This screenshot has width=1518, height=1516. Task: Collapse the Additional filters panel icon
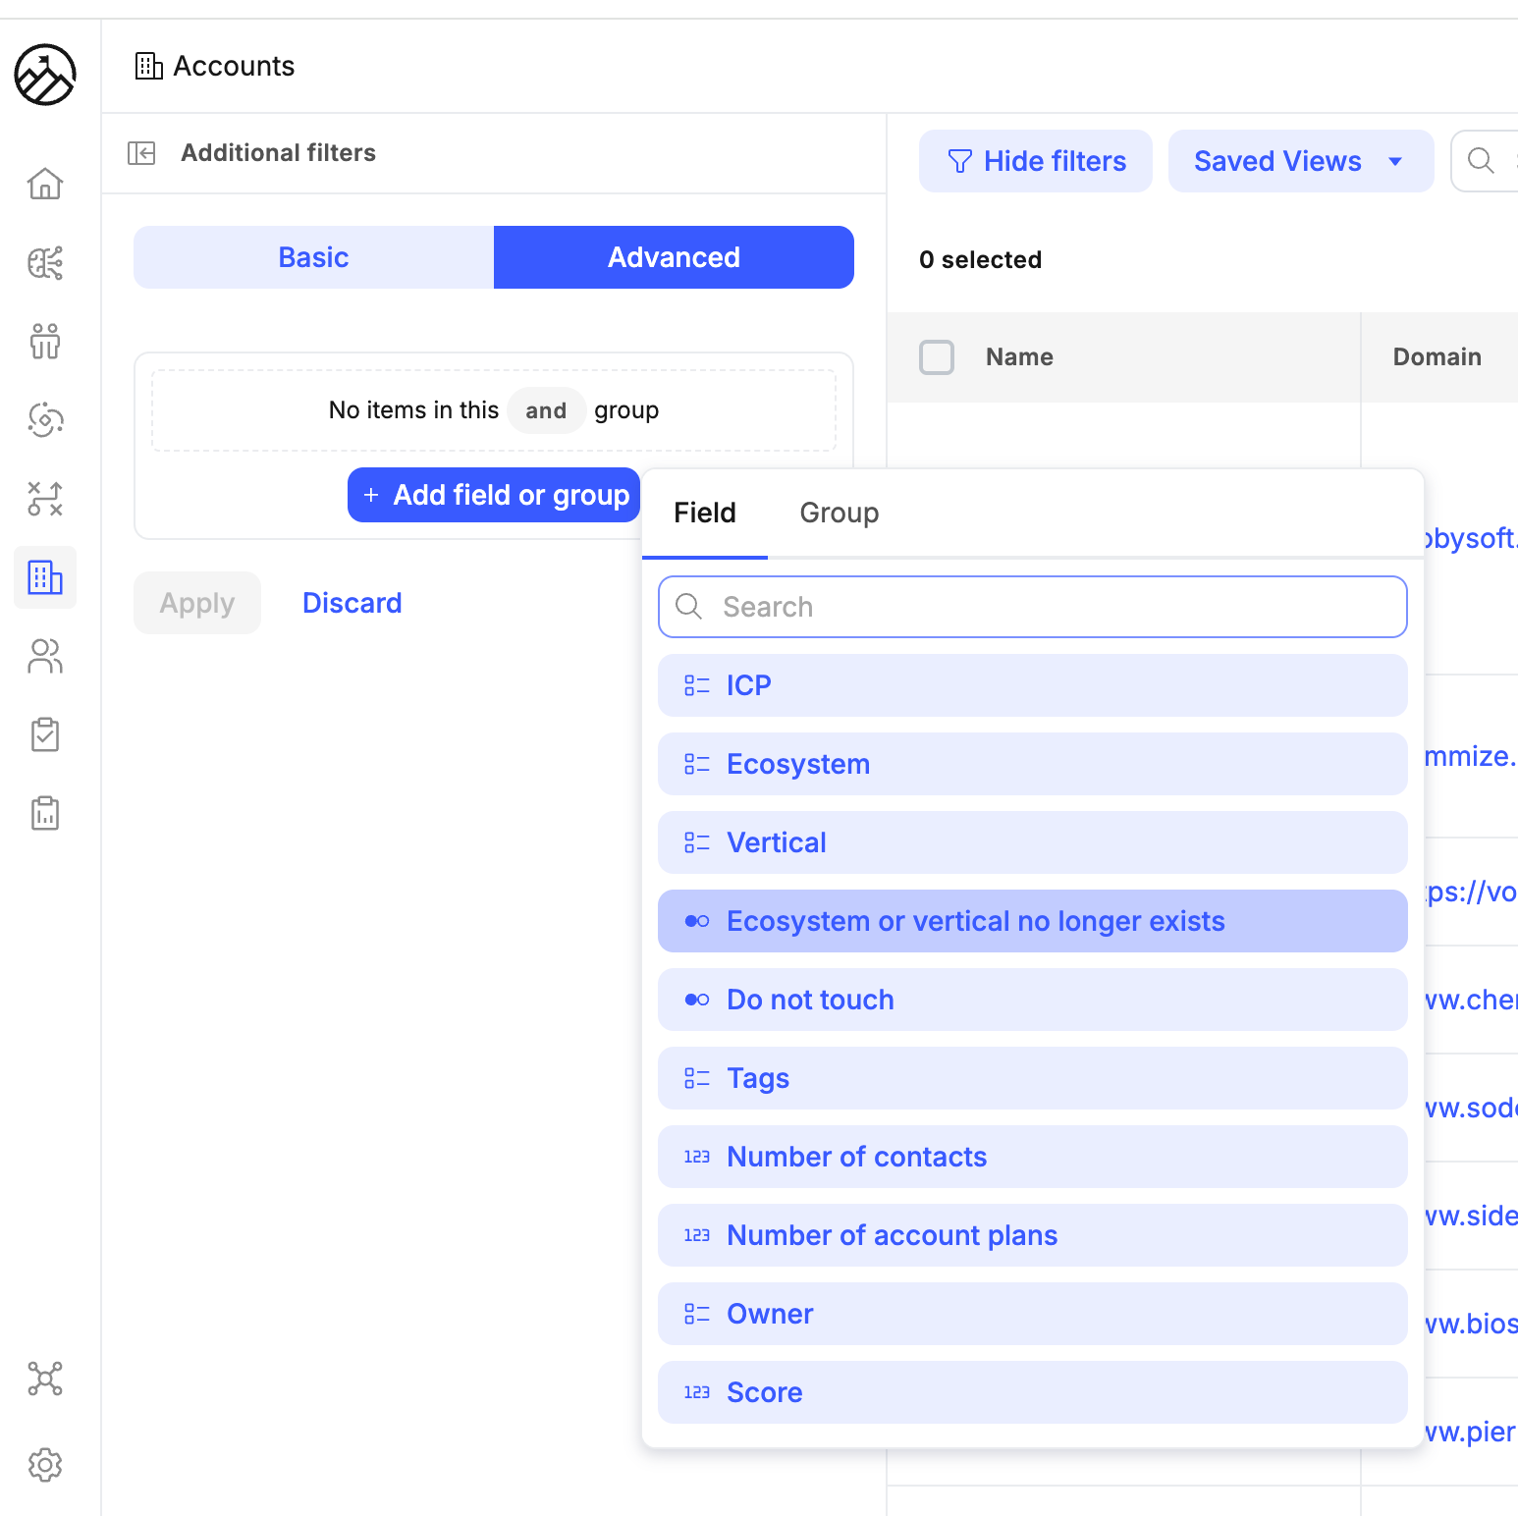pyautogui.click(x=141, y=153)
